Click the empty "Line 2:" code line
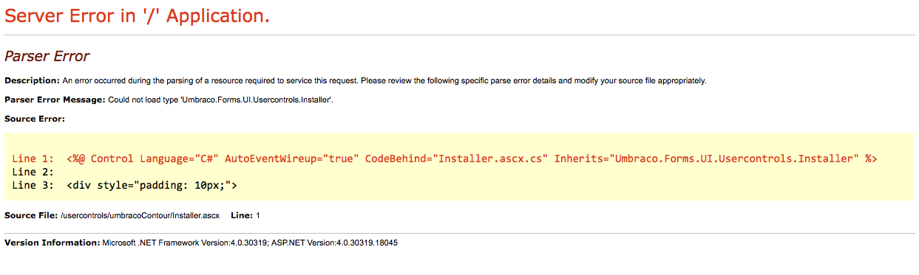The image size is (919, 275). tap(33, 172)
